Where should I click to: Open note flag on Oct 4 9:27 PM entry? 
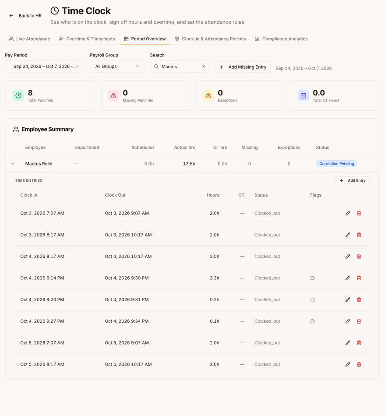pyautogui.click(x=313, y=321)
